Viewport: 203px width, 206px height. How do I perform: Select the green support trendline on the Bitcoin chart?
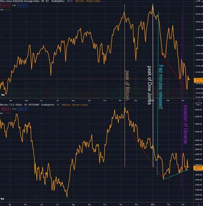tap(176, 174)
